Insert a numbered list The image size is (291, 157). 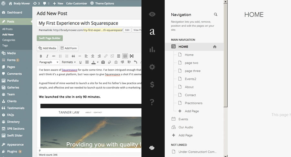tap(67, 56)
